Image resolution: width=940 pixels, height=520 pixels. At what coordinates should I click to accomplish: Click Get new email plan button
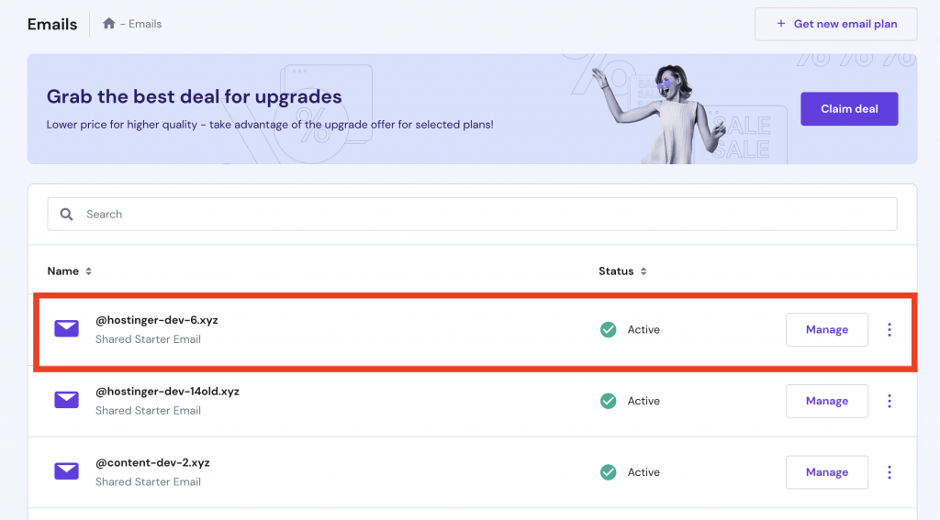click(x=835, y=24)
